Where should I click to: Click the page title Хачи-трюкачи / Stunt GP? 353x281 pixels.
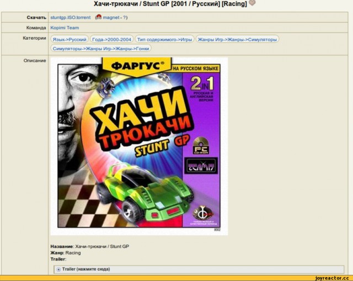(x=170, y=4)
